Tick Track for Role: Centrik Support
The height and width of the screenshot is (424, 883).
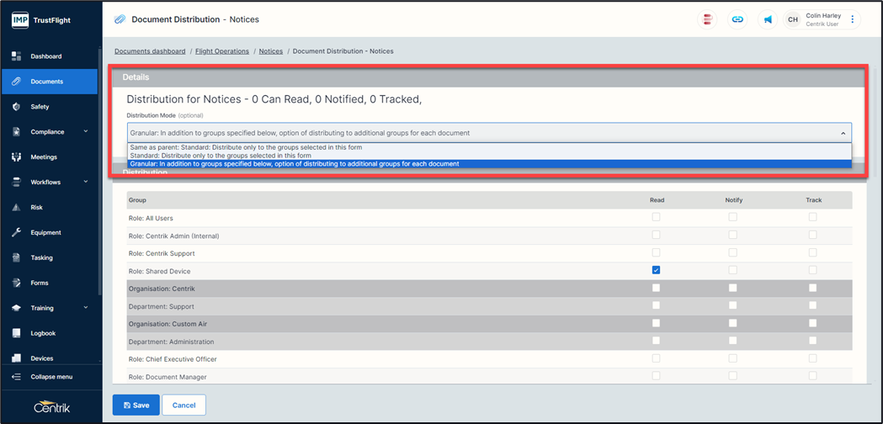point(812,252)
